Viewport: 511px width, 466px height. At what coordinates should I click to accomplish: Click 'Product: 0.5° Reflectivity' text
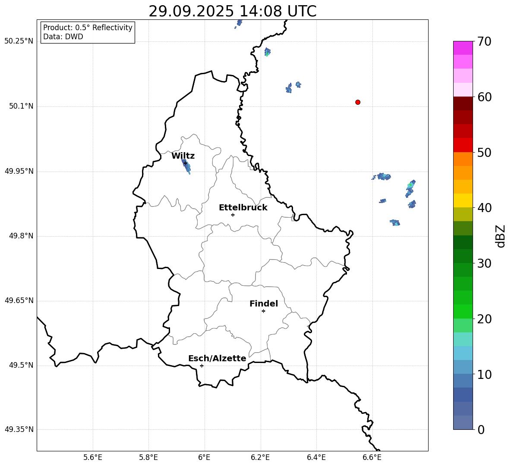tap(88, 28)
